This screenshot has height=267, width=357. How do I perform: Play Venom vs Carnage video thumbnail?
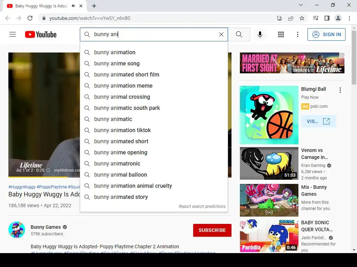click(269, 163)
